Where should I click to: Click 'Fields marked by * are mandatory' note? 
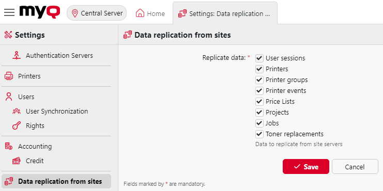click(164, 184)
